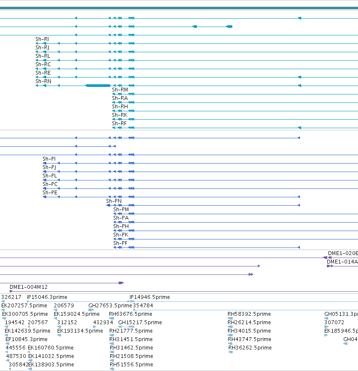Choose the Sh-PN protein label
This screenshot has height=371, width=358.
(x=114, y=201)
